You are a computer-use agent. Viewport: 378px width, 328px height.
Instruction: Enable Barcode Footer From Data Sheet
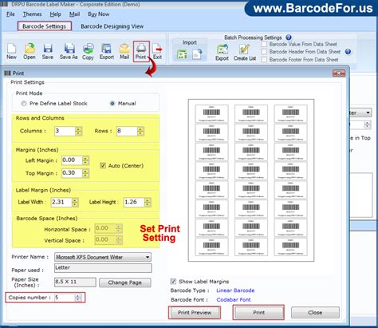click(264, 60)
